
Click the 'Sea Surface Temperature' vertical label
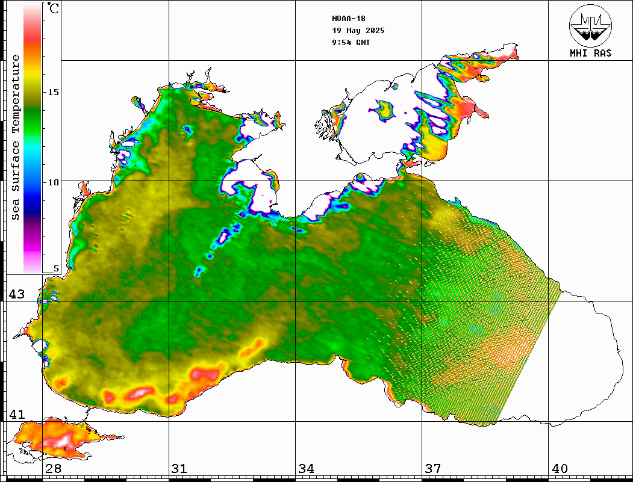pyautogui.click(x=15, y=137)
